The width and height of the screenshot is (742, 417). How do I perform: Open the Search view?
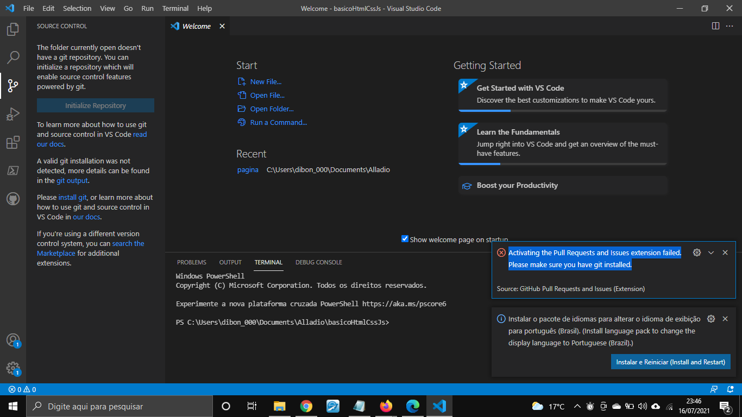12,57
